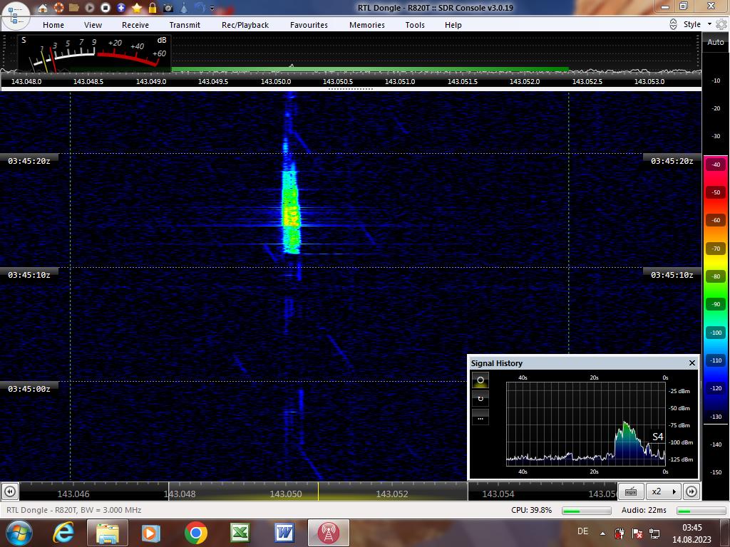Click the S-meter signal gauge
This screenshot has width=730, height=547.
point(95,53)
